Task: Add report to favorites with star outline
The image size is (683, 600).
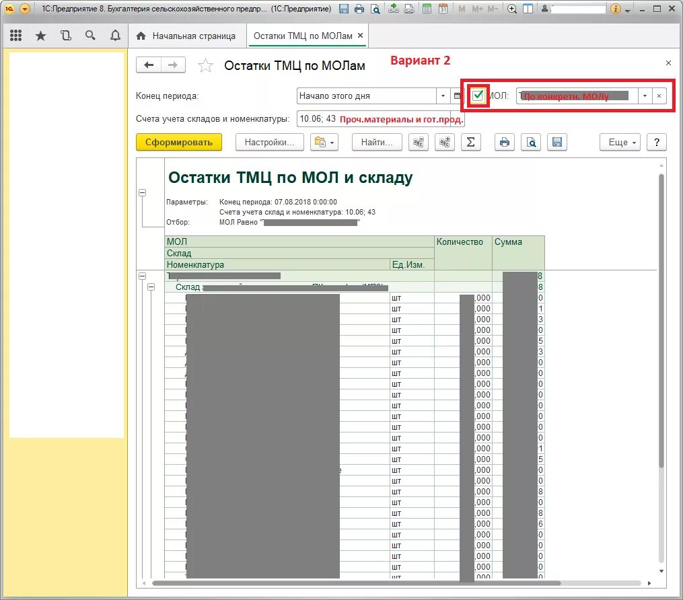Action: click(205, 66)
